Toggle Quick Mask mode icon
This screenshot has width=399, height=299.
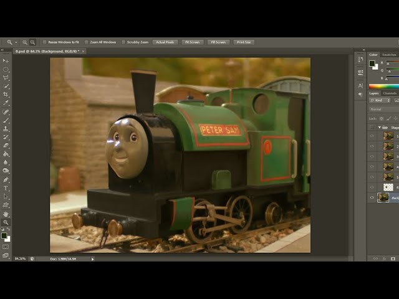point(6,247)
